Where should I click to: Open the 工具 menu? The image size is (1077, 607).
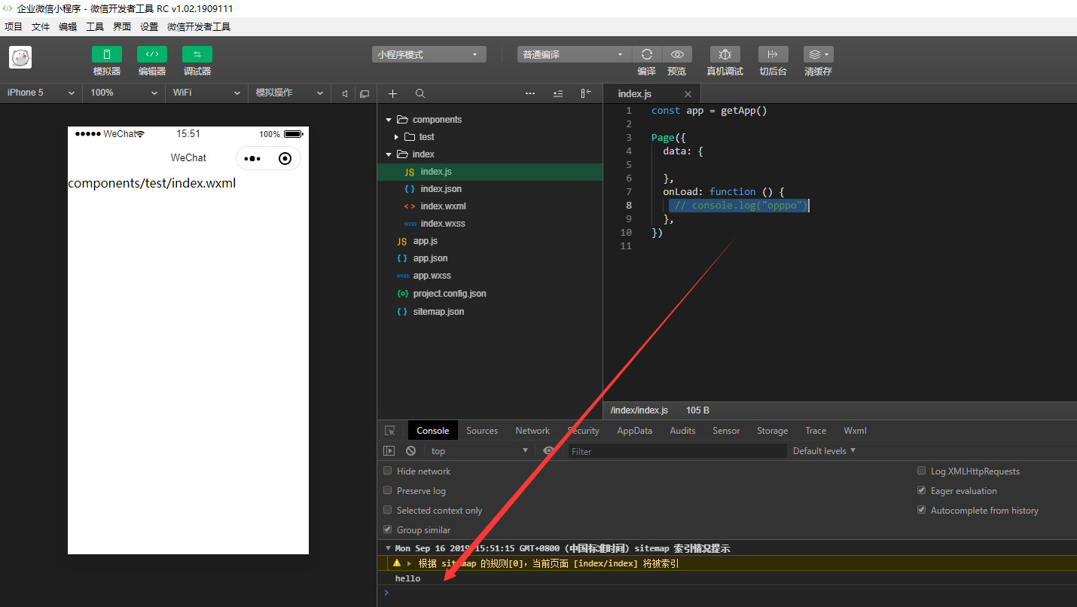point(95,26)
